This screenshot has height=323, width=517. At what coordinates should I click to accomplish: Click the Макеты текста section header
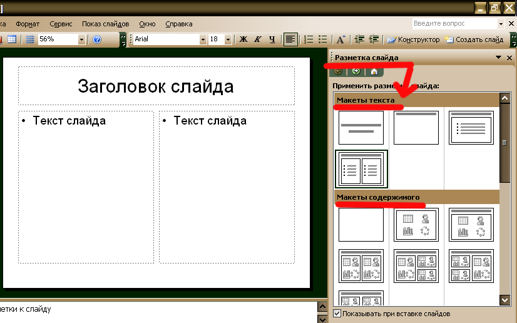pos(417,100)
